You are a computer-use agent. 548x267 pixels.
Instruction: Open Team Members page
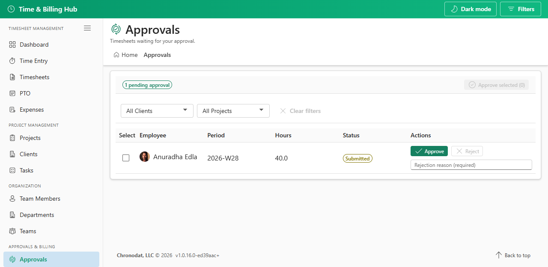point(51,199)
